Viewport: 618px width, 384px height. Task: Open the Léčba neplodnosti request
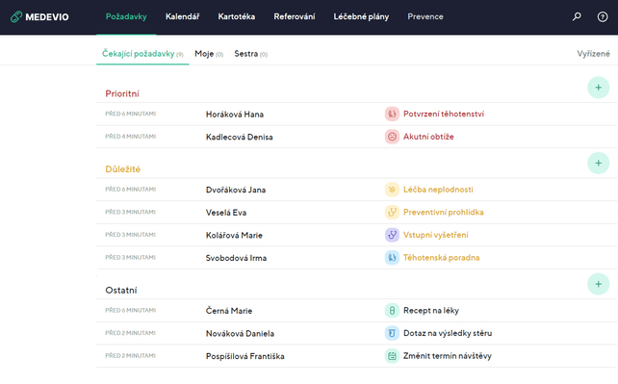(x=438, y=190)
